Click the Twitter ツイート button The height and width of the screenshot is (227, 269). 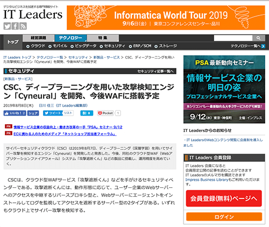point(53,113)
